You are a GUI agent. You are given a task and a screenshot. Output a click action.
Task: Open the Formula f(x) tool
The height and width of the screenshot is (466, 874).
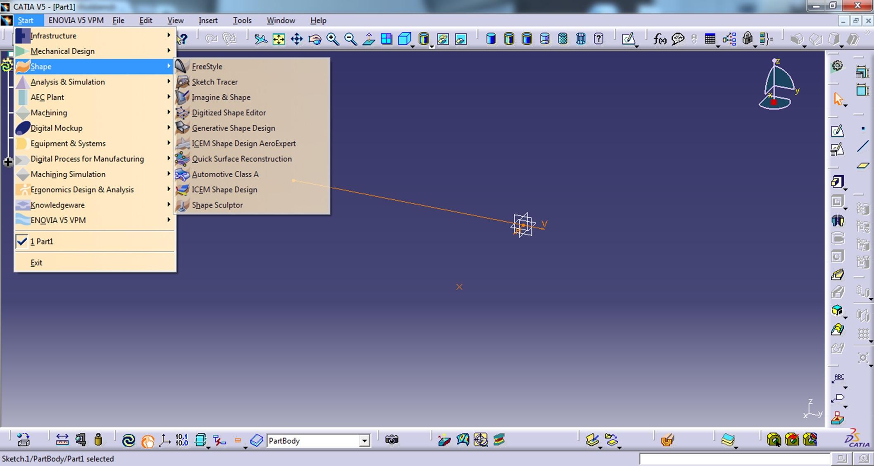[x=660, y=39]
